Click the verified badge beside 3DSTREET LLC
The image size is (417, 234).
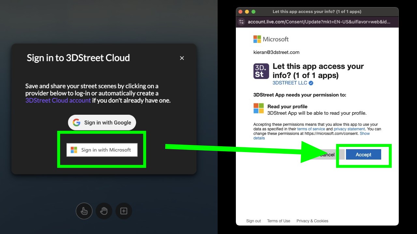(x=310, y=83)
